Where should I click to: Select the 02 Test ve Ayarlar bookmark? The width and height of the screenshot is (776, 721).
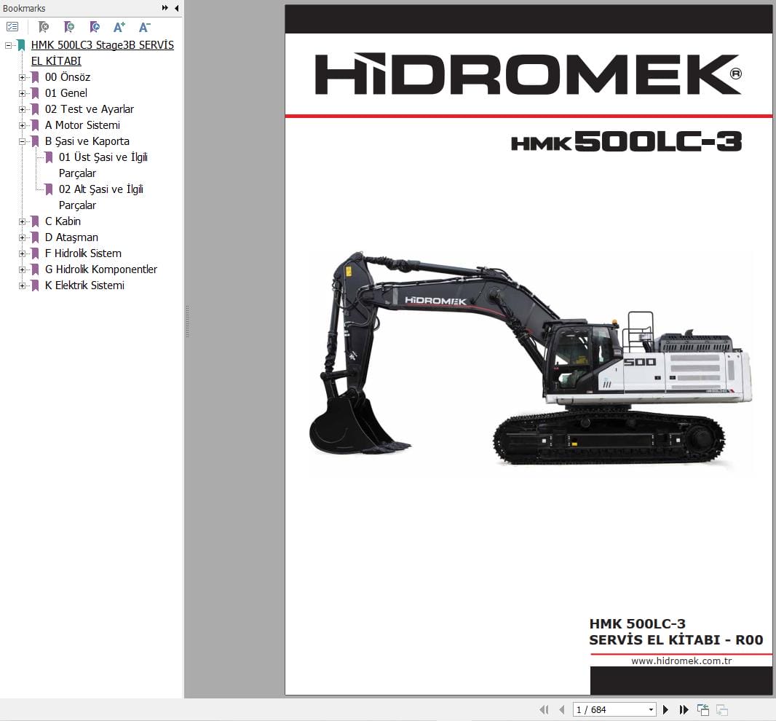pos(89,109)
